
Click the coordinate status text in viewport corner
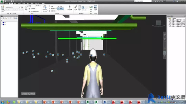tap(28, 94)
